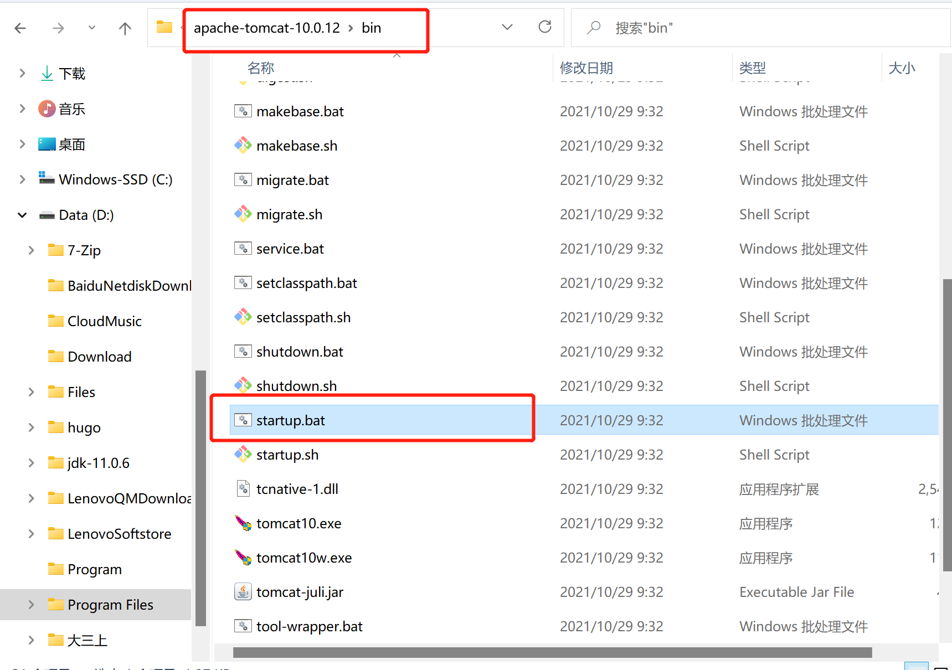Select the makebase.bat file icon

(x=243, y=111)
